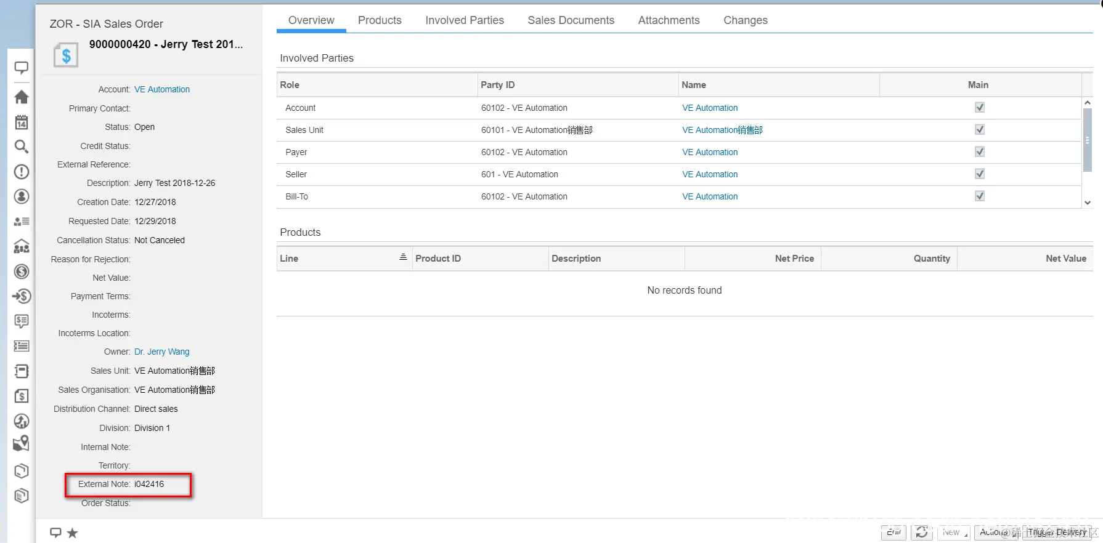Open the person-with-list icon in sidebar
Viewport: 1103px width, 543px height.
[22, 221]
